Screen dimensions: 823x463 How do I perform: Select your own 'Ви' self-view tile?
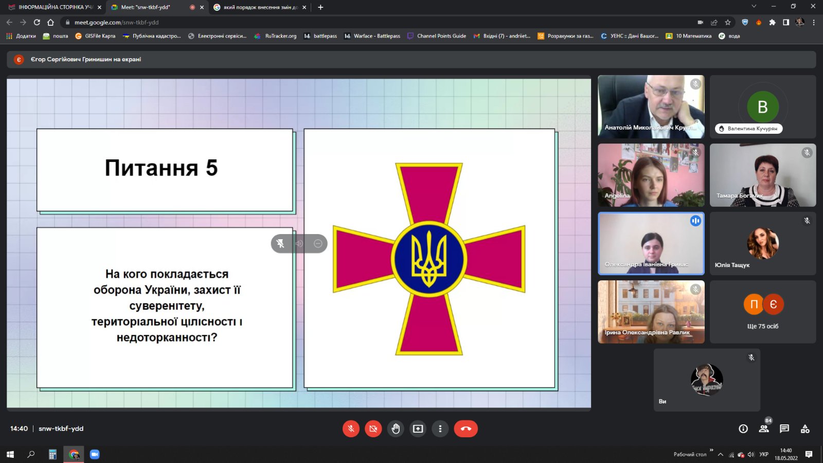[707, 380]
